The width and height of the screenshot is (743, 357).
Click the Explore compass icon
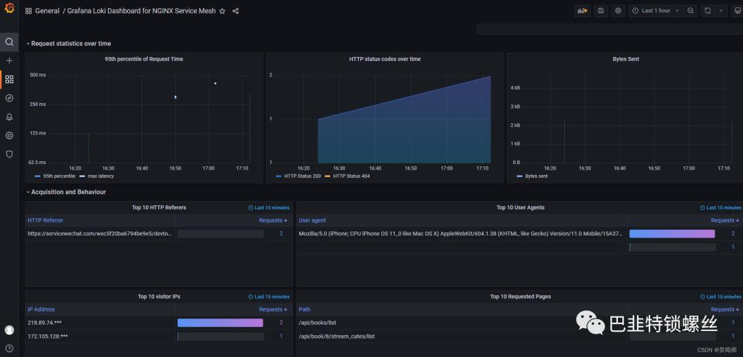click(x=10, y=98)
